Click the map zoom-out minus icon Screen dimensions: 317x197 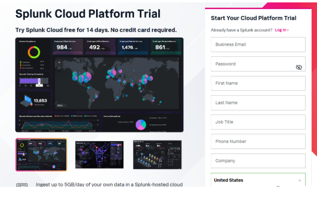click(x=59, y=68)
